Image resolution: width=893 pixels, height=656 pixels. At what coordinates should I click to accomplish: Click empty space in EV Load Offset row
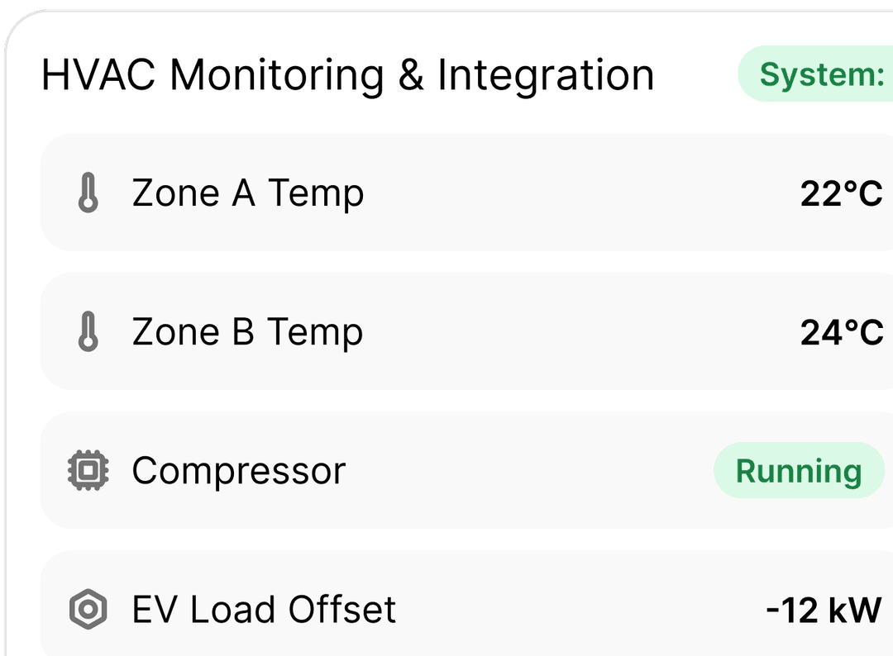tap(570, 610)
